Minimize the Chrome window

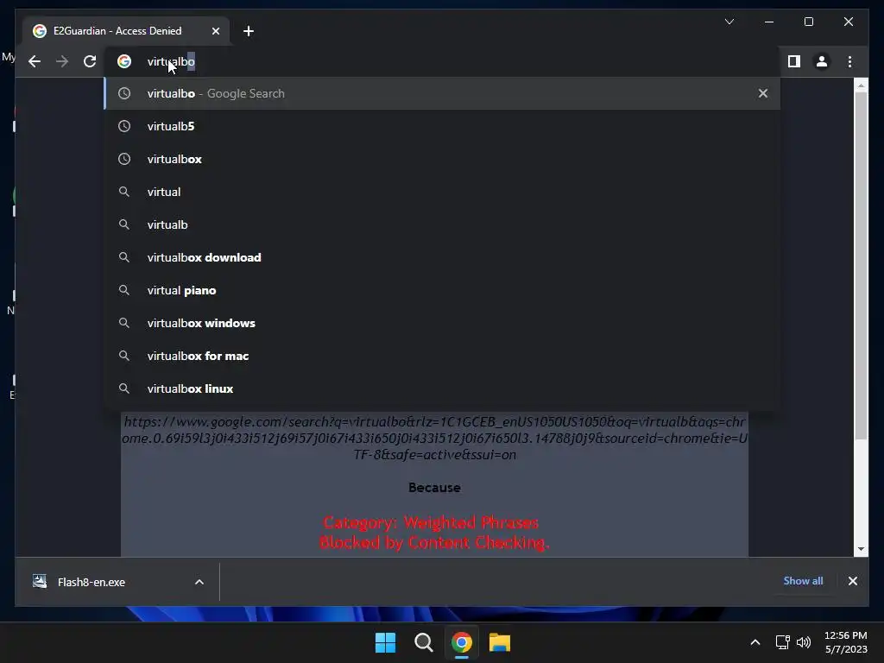click(769, 22)
